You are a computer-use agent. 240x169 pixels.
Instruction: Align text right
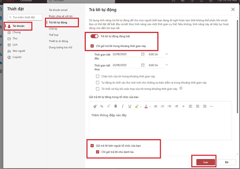click(x=205, y=106)
